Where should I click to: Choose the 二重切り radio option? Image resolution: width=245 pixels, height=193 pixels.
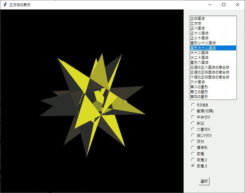(x=193, y=129)
